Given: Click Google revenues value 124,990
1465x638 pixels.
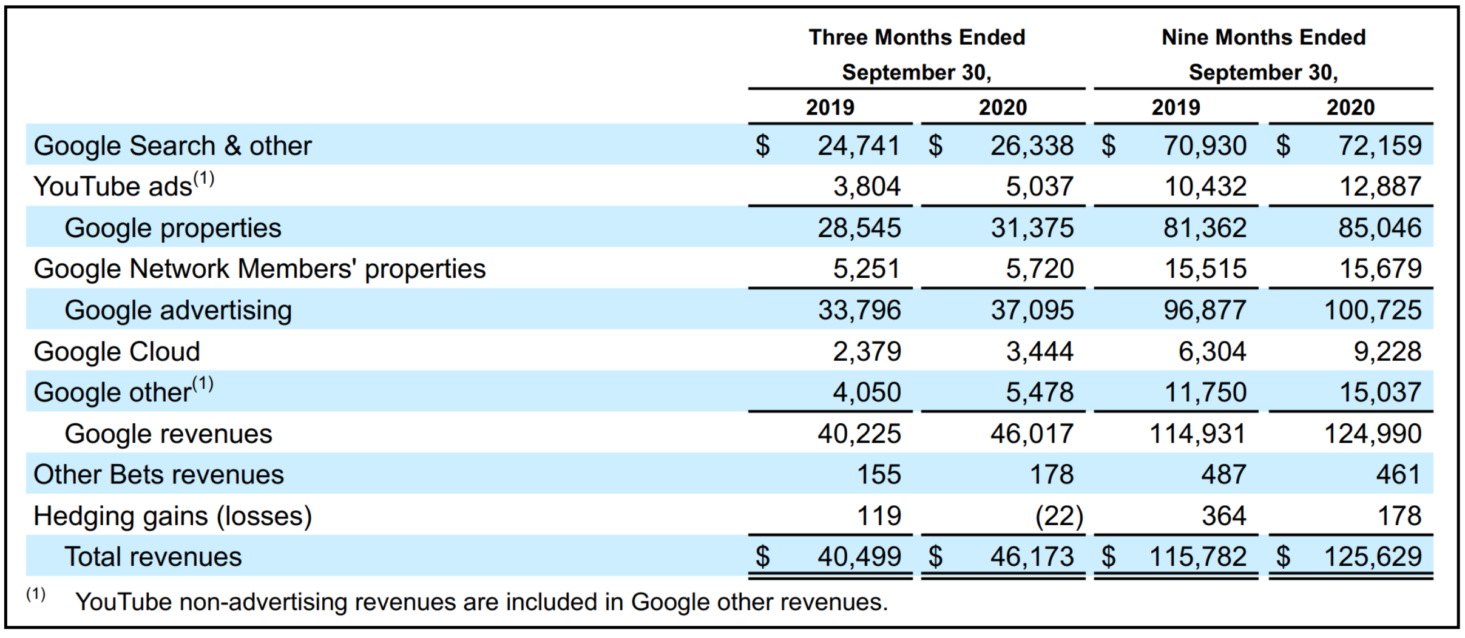Looking at the screenshot, I should coord(1372,434).
